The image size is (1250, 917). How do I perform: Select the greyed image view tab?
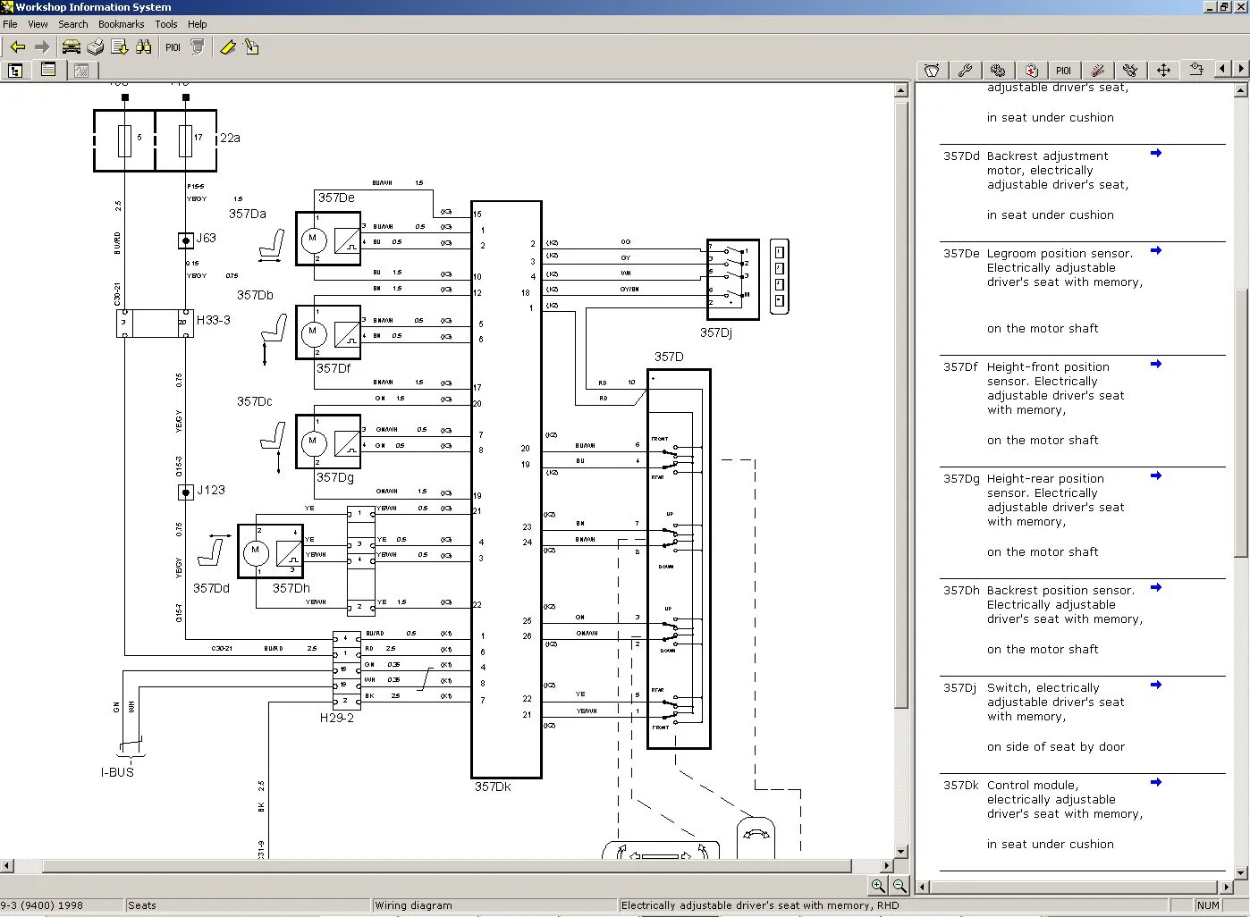81,70
